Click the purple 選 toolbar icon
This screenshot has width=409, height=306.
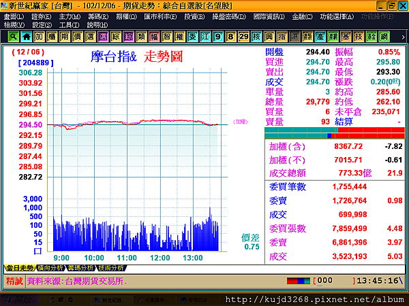tap(103, 37)
